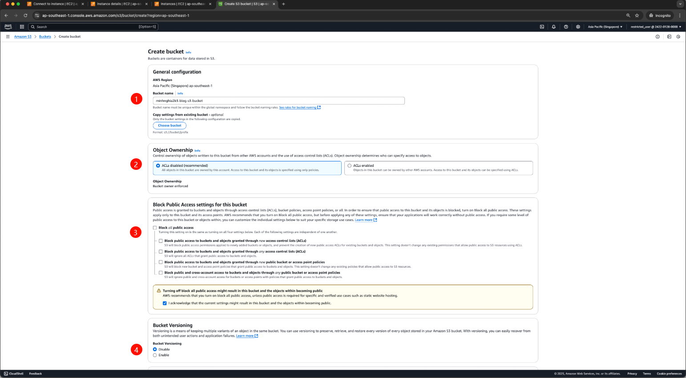
Task: Check Block all public access
Action: 155,228
